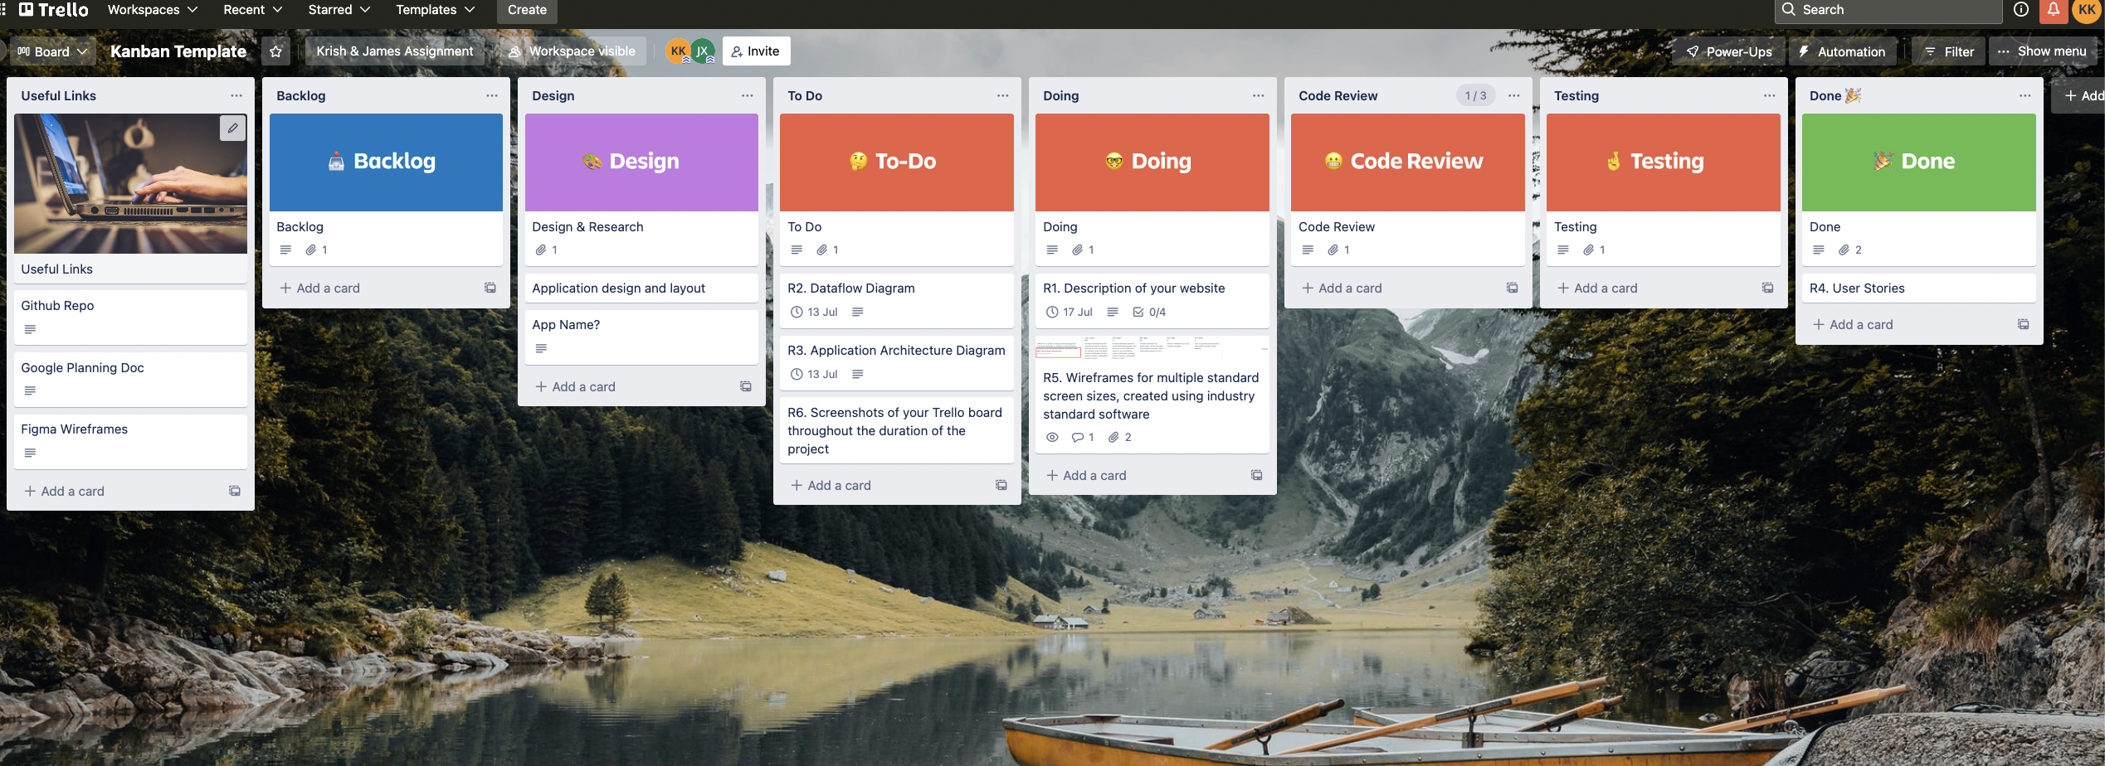Click the Search field
The width and height of the screenshot is (2105, 766).
pos(1888,10)
